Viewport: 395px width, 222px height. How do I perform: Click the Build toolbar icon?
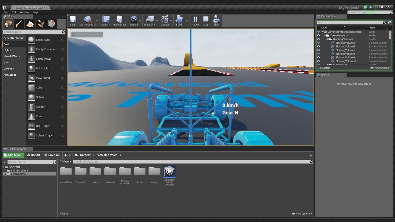point(179,21)
